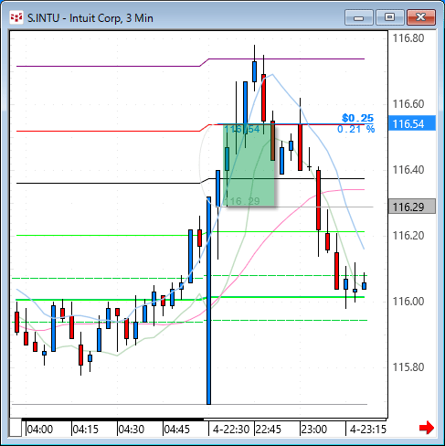Click the 04:45 time axis label
The width and height of the screenshot is (445, 446).
coord(177,430)
